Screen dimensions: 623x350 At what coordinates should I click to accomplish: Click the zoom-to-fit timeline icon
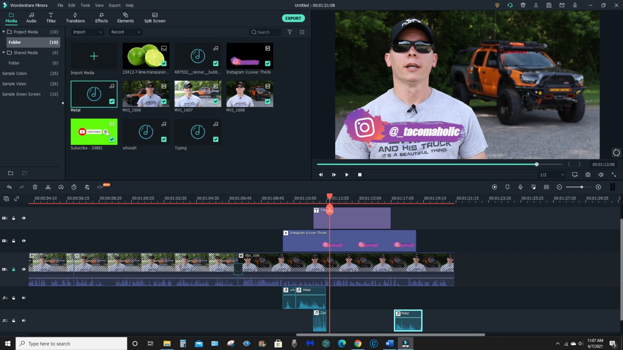tap(546, 187)
